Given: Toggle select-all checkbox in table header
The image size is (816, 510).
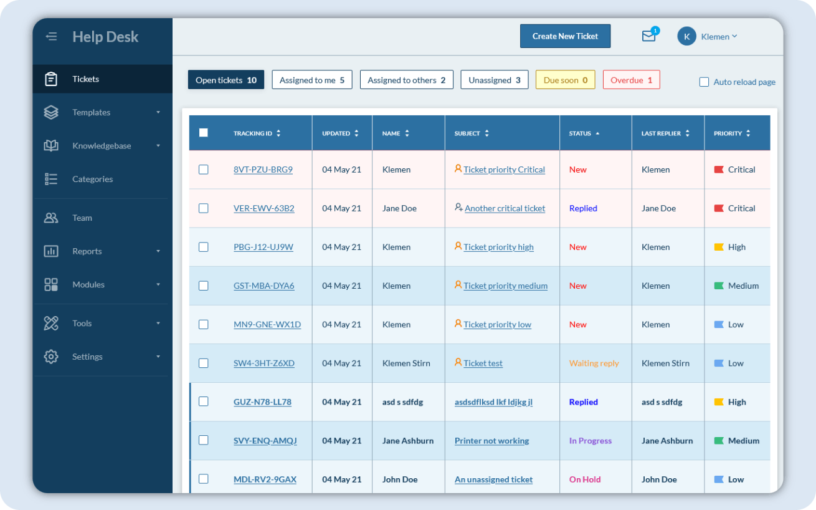Looking at the screenshot, I should pos(203,132).
